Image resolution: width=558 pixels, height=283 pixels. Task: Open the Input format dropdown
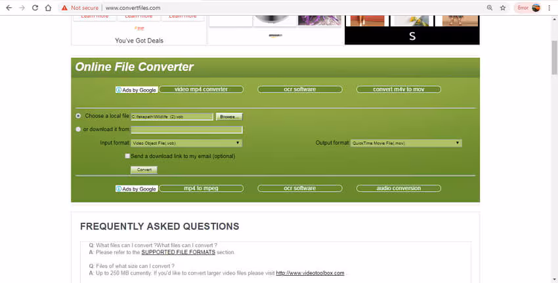186,143
